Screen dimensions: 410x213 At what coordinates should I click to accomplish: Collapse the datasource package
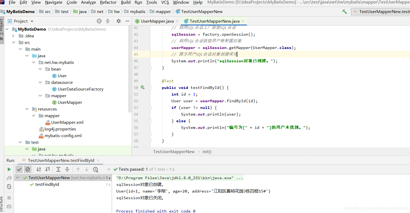coord(40,82)
